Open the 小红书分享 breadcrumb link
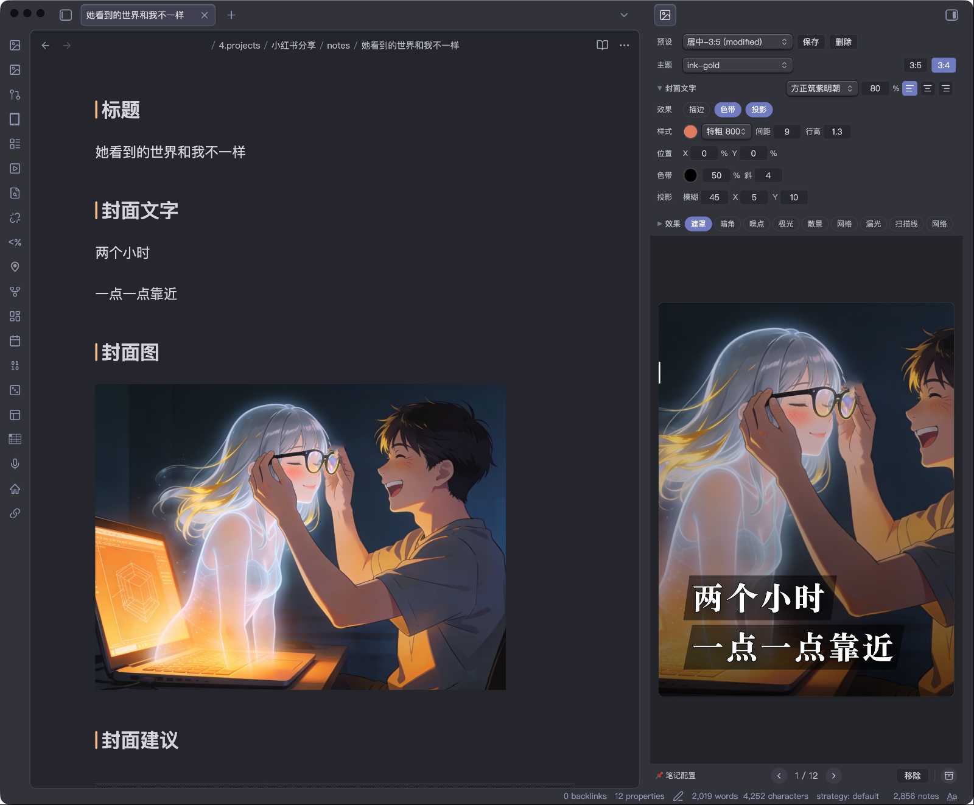The image size is (974, 805). pos(293,45)
